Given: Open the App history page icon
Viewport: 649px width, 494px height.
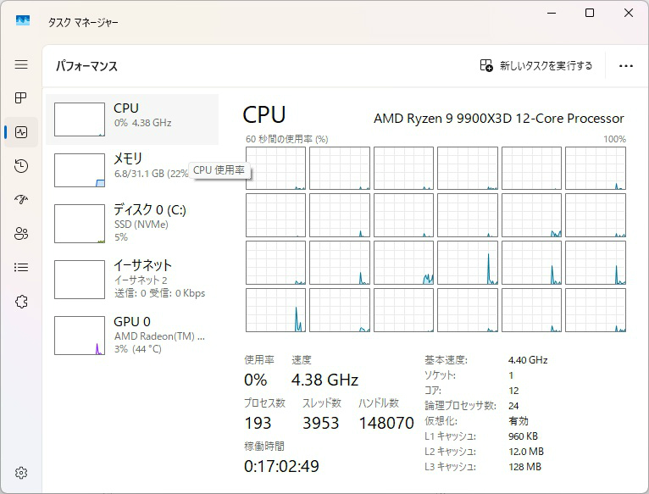Looking at the screenshot, I should click(21, 166).
